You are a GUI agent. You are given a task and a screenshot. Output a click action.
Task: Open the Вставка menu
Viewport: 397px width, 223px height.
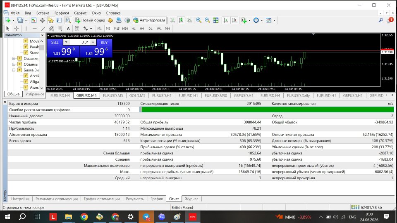pos(43,13)
